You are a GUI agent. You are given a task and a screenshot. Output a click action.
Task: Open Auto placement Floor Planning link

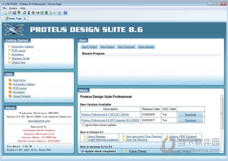pyautogui.click(x=144, y=136)
